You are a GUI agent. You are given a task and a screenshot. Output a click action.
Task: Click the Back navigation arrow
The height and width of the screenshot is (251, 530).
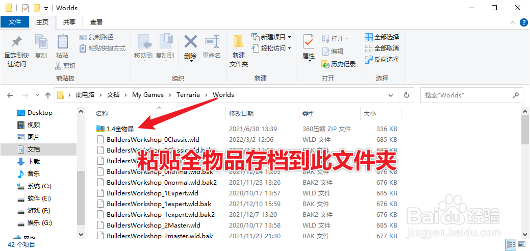tap(10, 95)
